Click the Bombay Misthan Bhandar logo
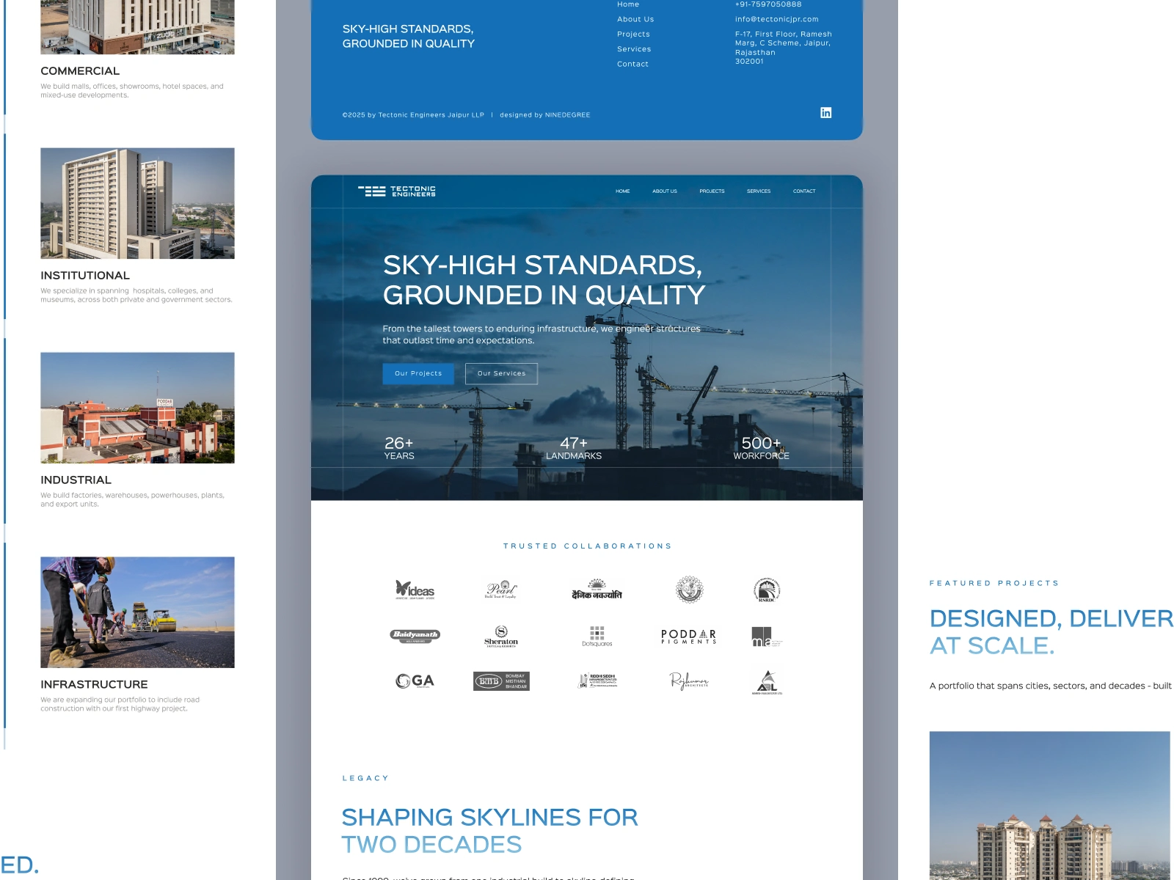Screen dimensions: 1174x880 coord(501,681)
